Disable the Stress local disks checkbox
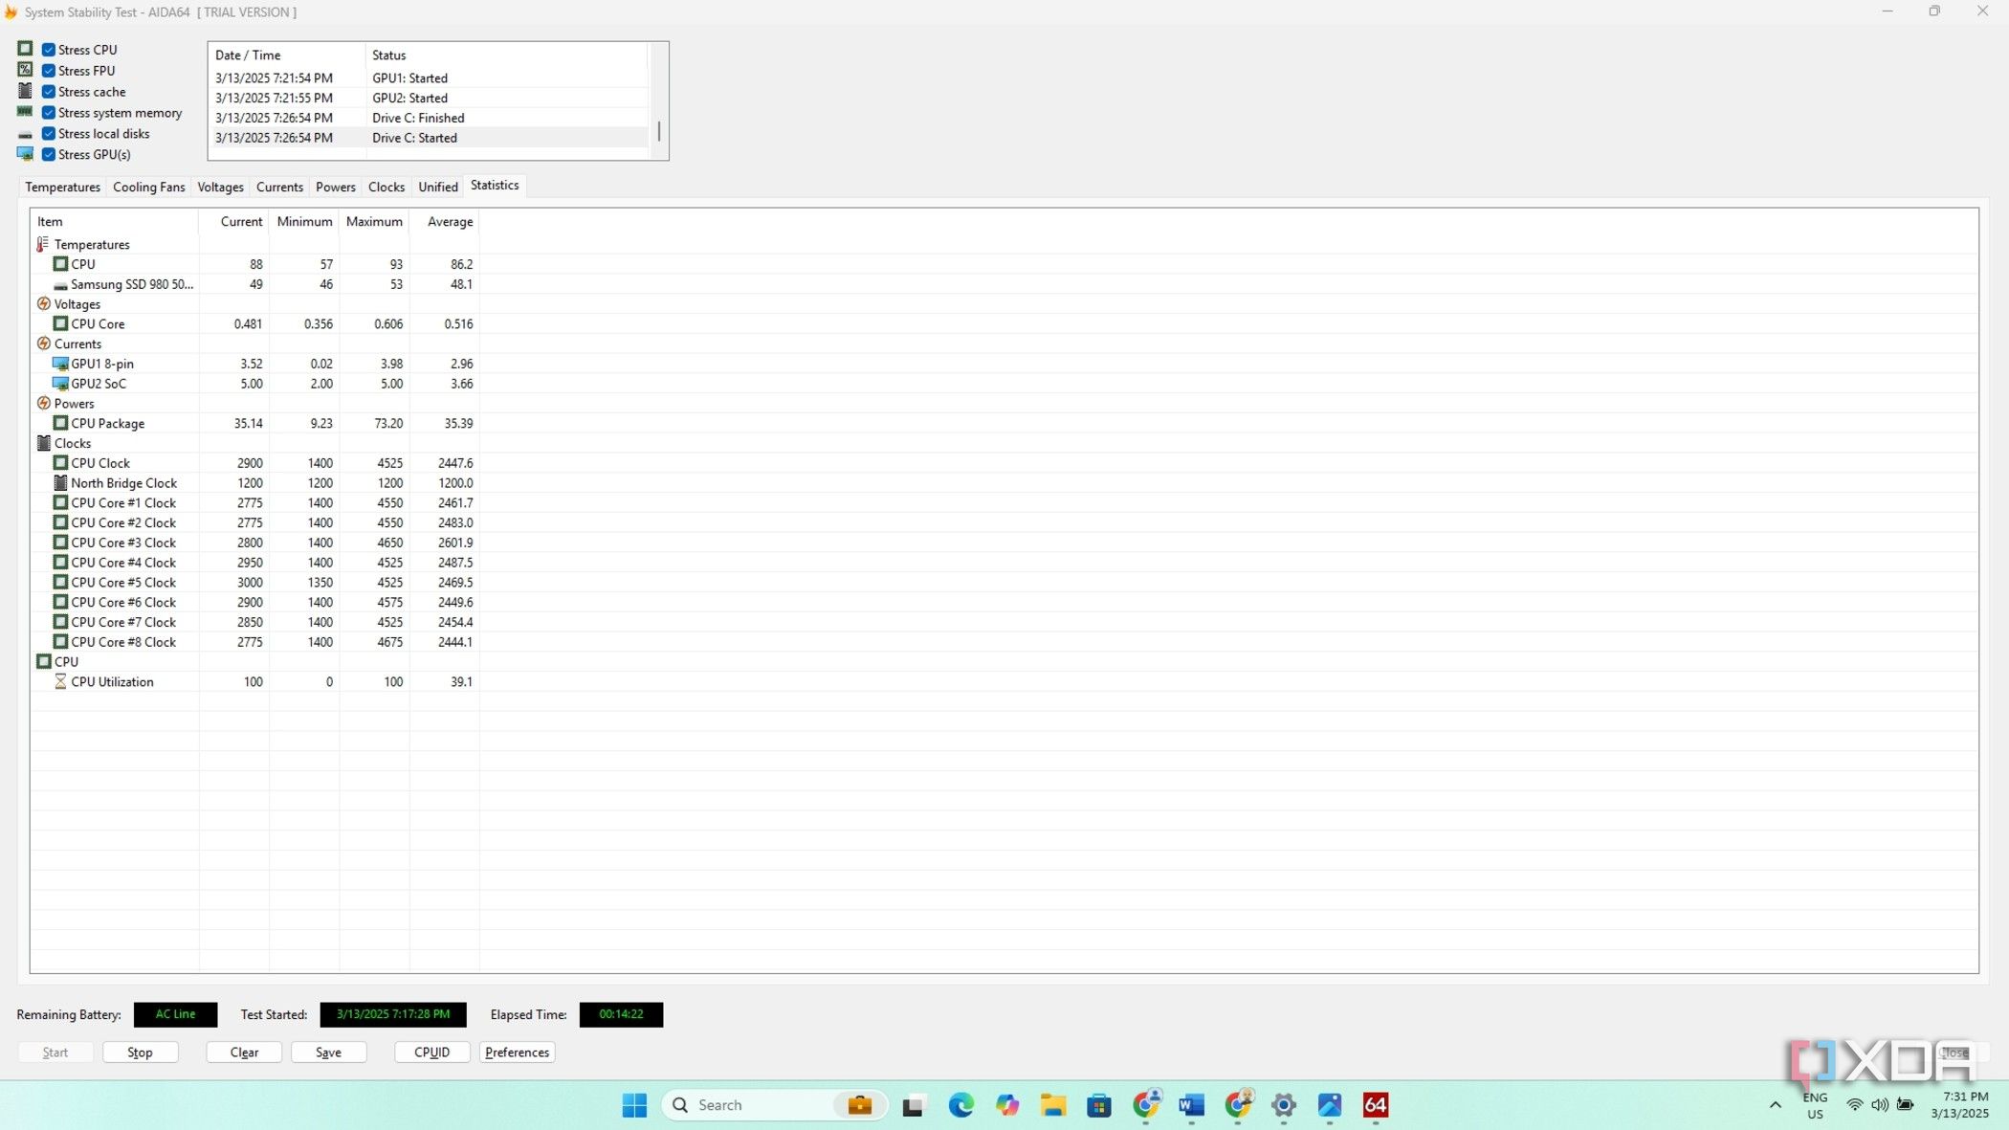 click(x=49, y=134)
